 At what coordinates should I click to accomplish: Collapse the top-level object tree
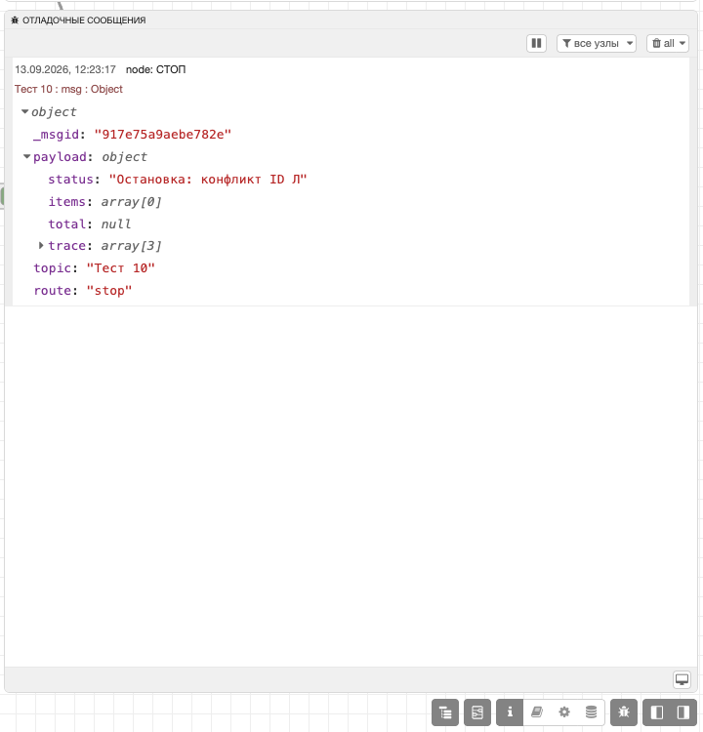point(24,111)
